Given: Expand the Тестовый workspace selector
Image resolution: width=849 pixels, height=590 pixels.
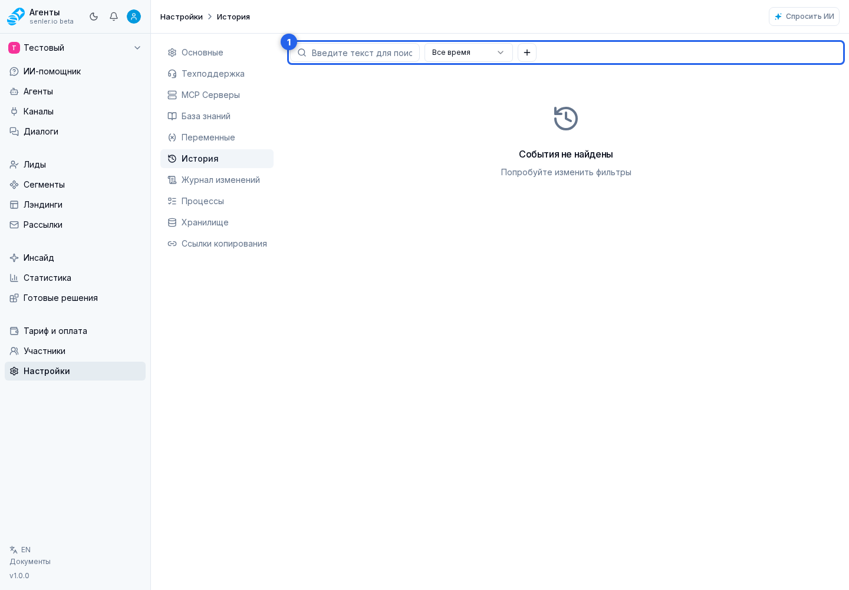Looking at the screenshot, I should pos(75,48).
